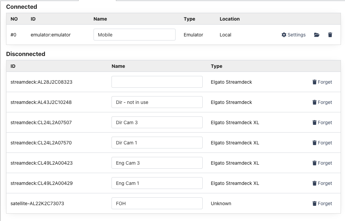Forget the Eng Cam 3 Streamdeck XL
Screen dimensions: 345x221
pos(322,163)
